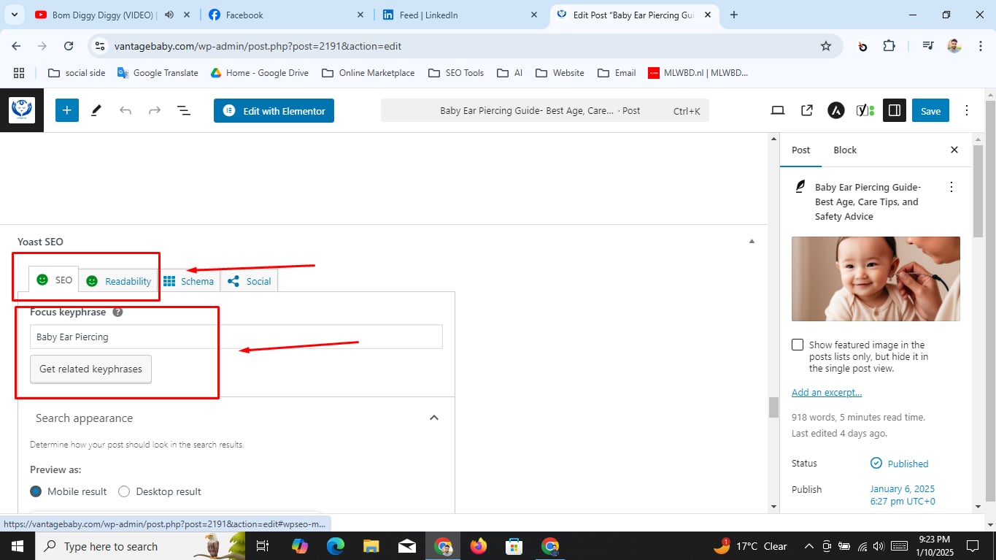Toggle the settings sidebar panel icon

pyautogui.click(x=894, y=110)
